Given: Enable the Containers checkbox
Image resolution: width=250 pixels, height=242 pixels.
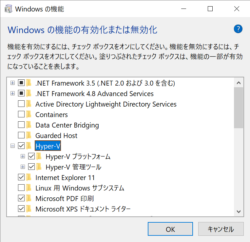Looking at the screenshot, I should [21, 114].
